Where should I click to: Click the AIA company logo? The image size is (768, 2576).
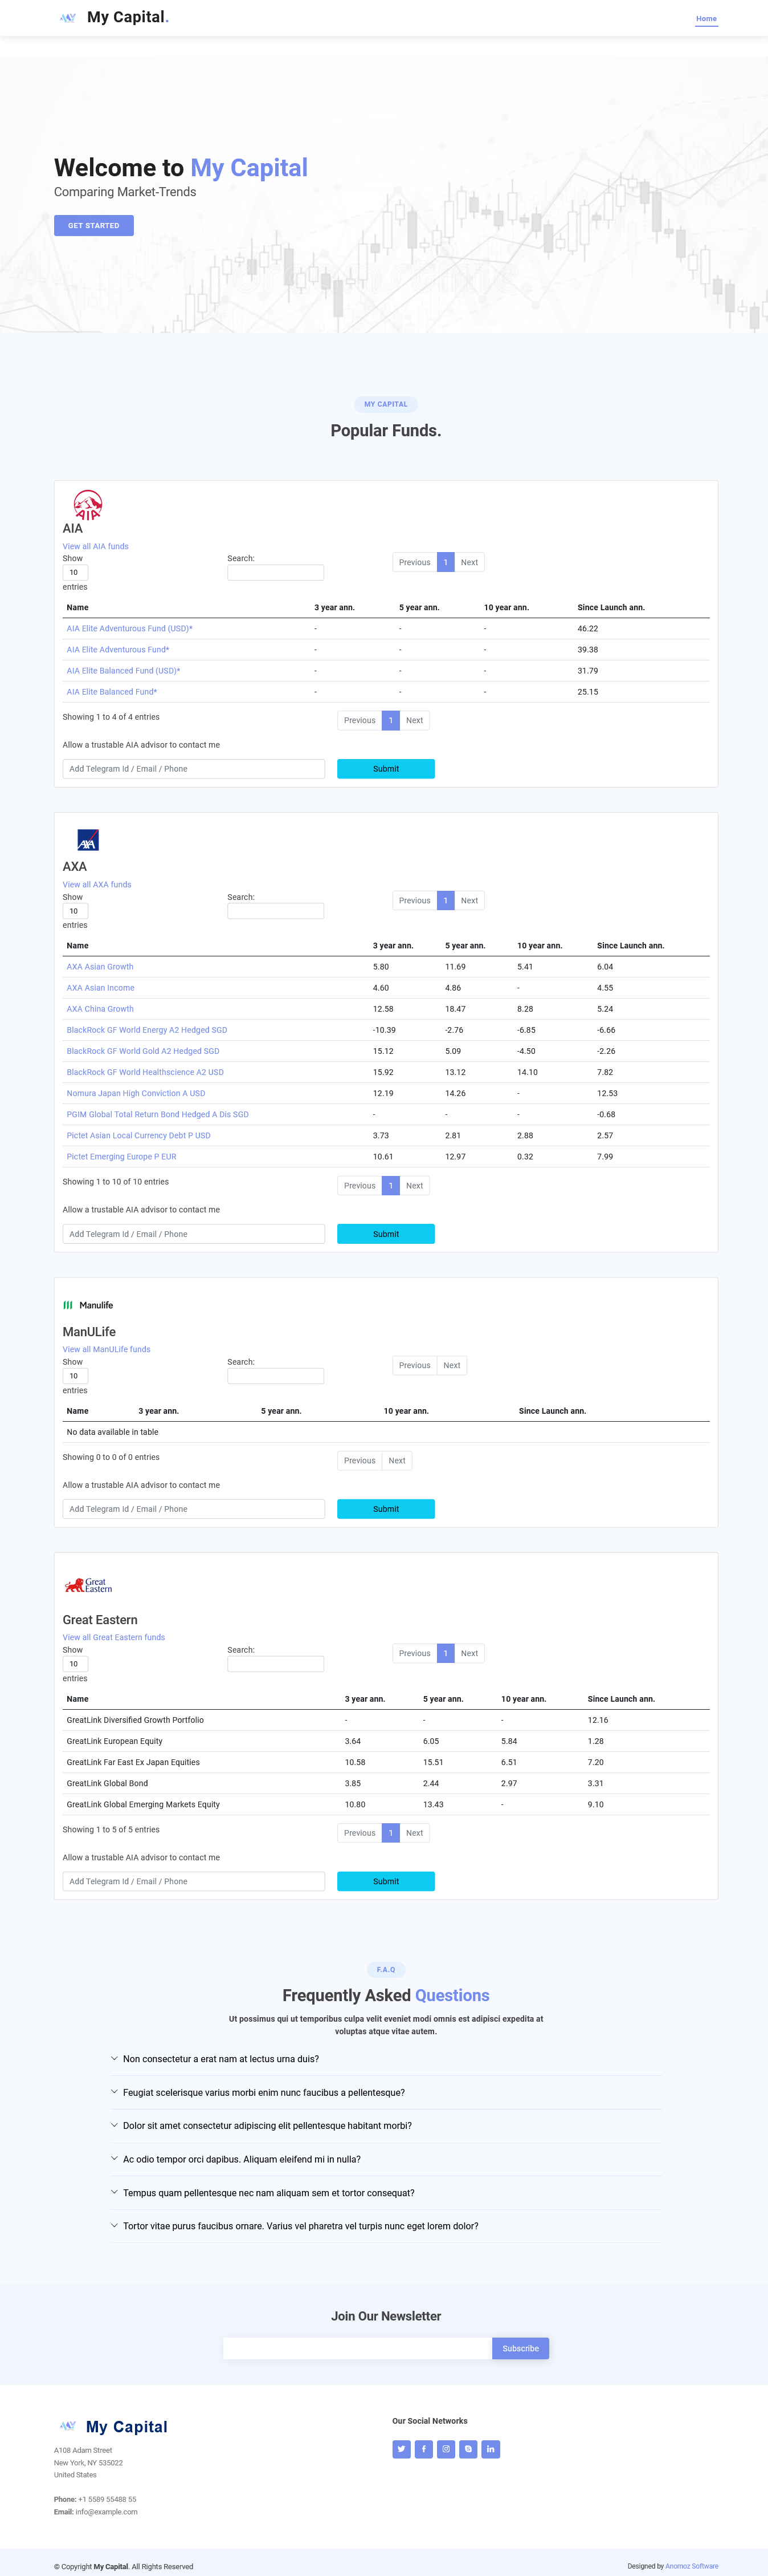[x=88, y=505]
